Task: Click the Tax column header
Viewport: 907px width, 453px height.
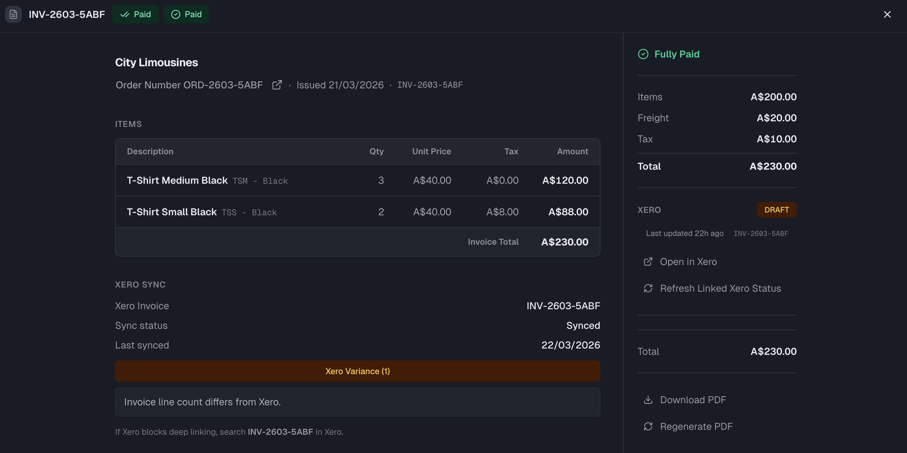Action: click(x=511, y=151)
